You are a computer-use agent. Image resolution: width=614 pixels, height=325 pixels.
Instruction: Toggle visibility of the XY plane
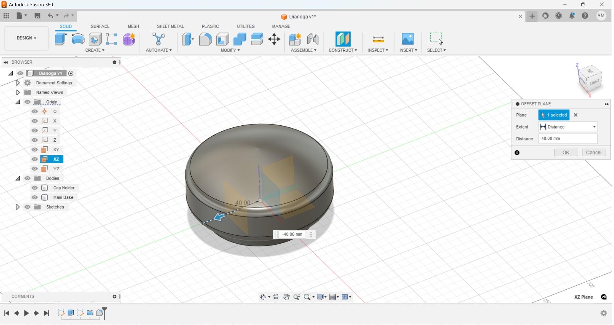click(x=34, y=150)
